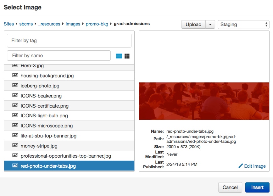The width and height of the screenshot is (273, 196).
Task: Open the Upload dropdown arrow
Action: (210, 25)
